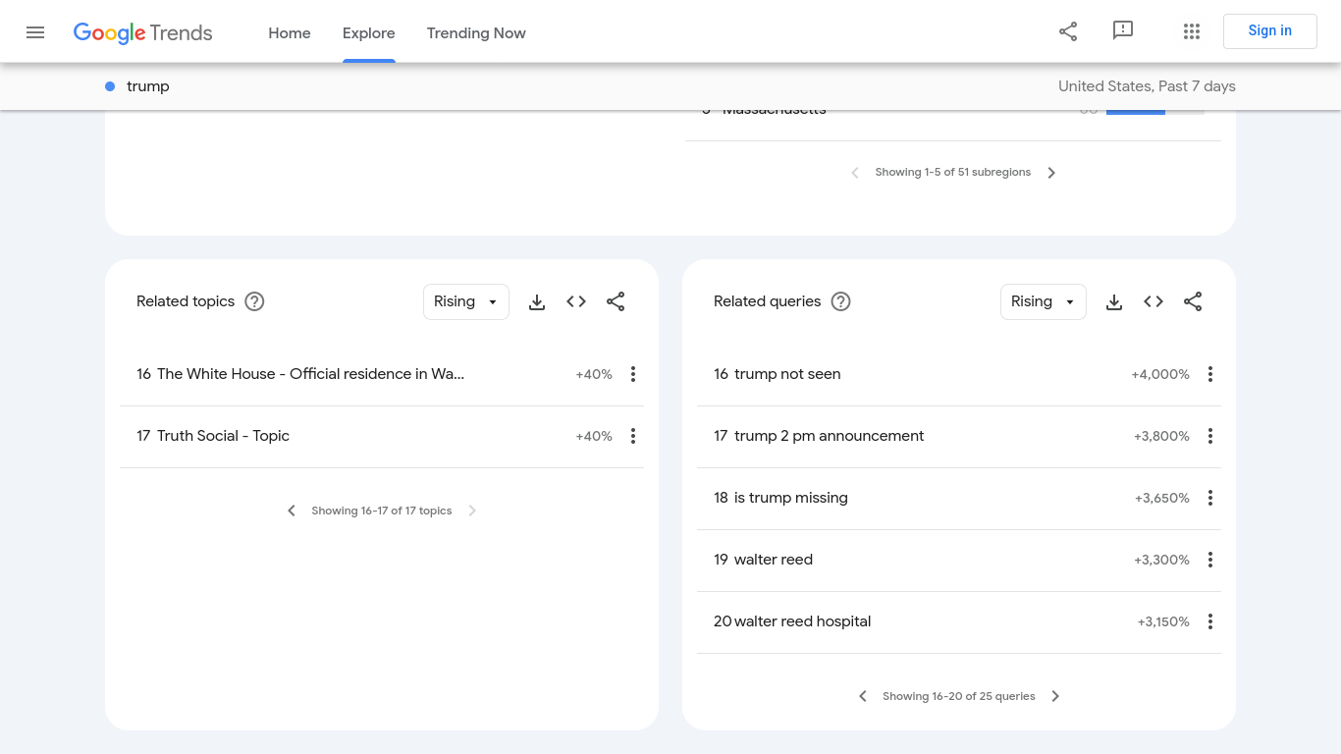Open the Trending Now tab
Screen dimensions: 1341x754
pyautogui.click(x=476, y=33)
